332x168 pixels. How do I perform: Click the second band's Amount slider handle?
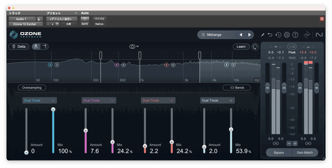point(86,131)
